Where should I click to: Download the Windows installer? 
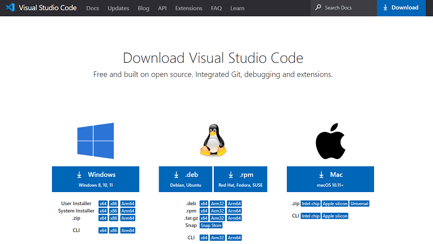point(96,179)
